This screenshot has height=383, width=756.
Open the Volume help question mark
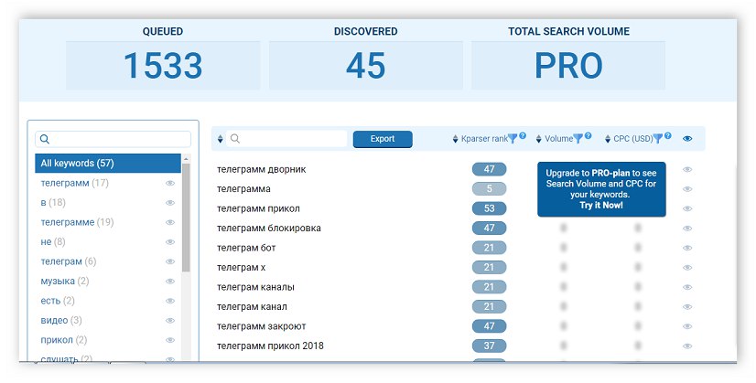pyautogui.click(x=589, y=136)
